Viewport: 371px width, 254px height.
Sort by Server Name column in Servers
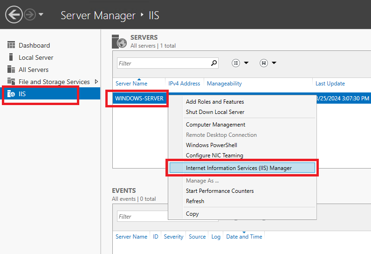(131, 84)
